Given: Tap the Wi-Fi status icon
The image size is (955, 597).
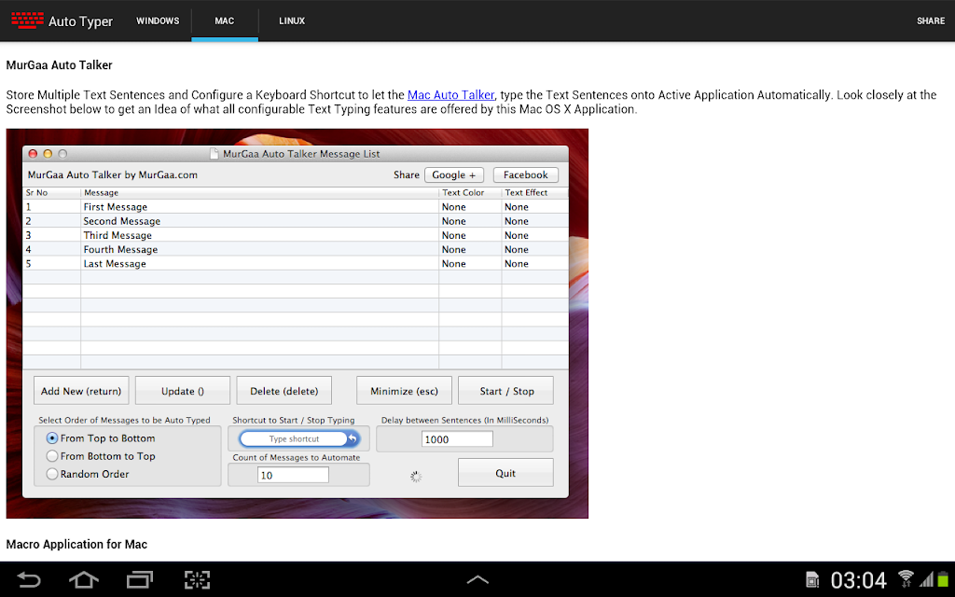Looking at the screenshot, I should (x=906, y=578).
